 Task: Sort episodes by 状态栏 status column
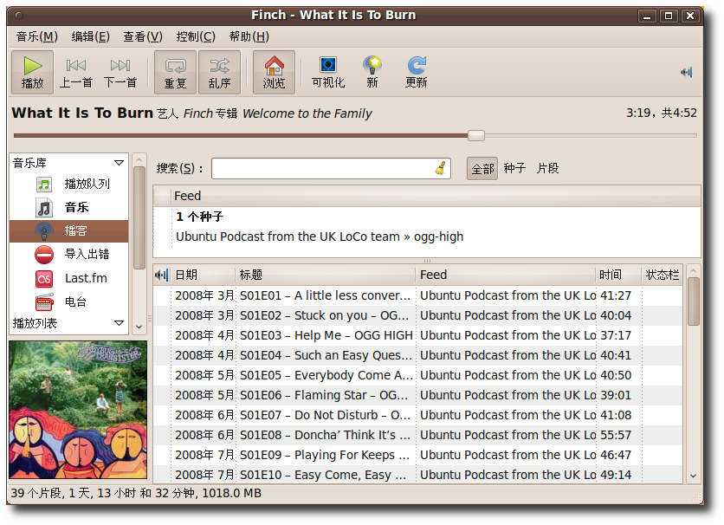662,275
